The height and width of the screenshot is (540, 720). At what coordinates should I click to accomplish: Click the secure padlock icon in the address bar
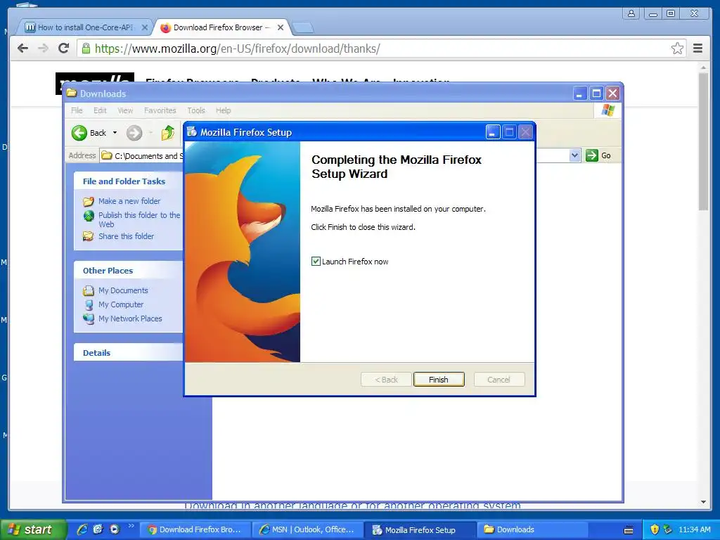pyautogui.click(x=86, y=49)
